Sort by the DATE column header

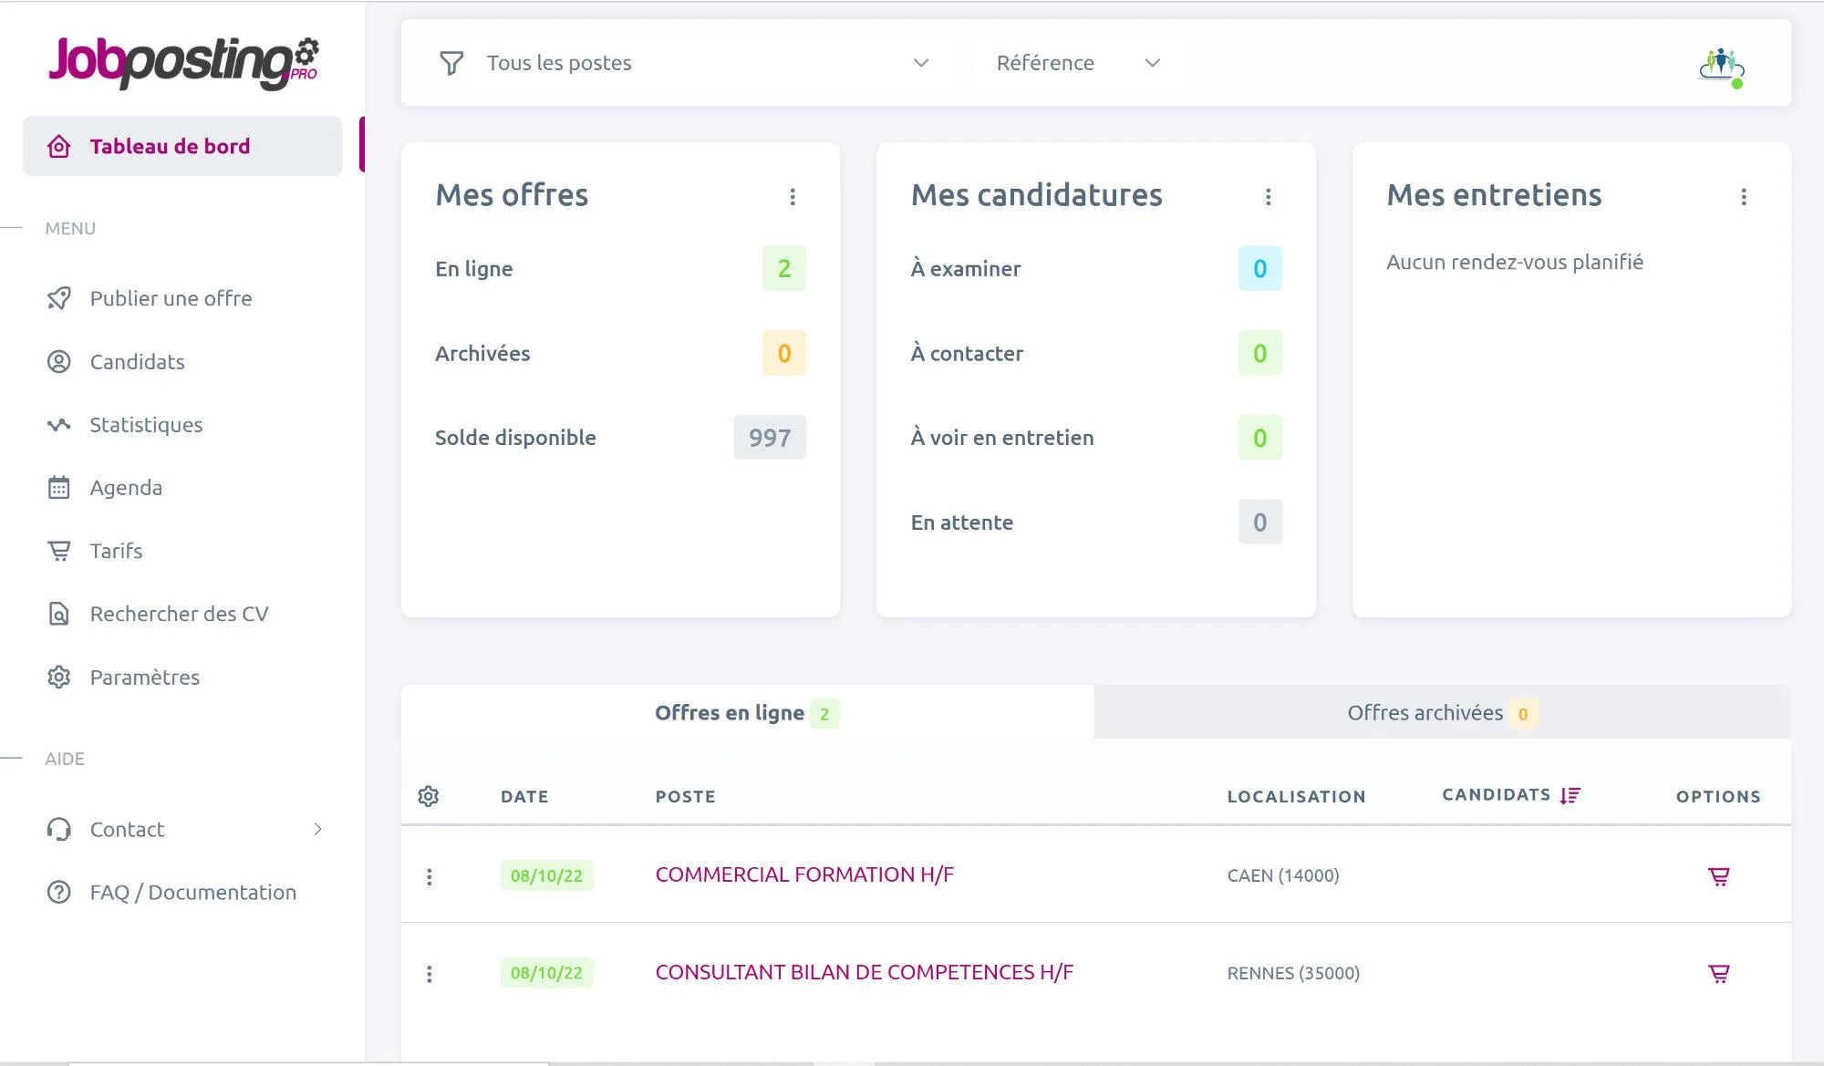pos(524,797)
